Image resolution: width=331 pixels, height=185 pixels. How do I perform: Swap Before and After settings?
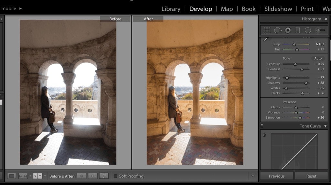(x=104, y=176)
